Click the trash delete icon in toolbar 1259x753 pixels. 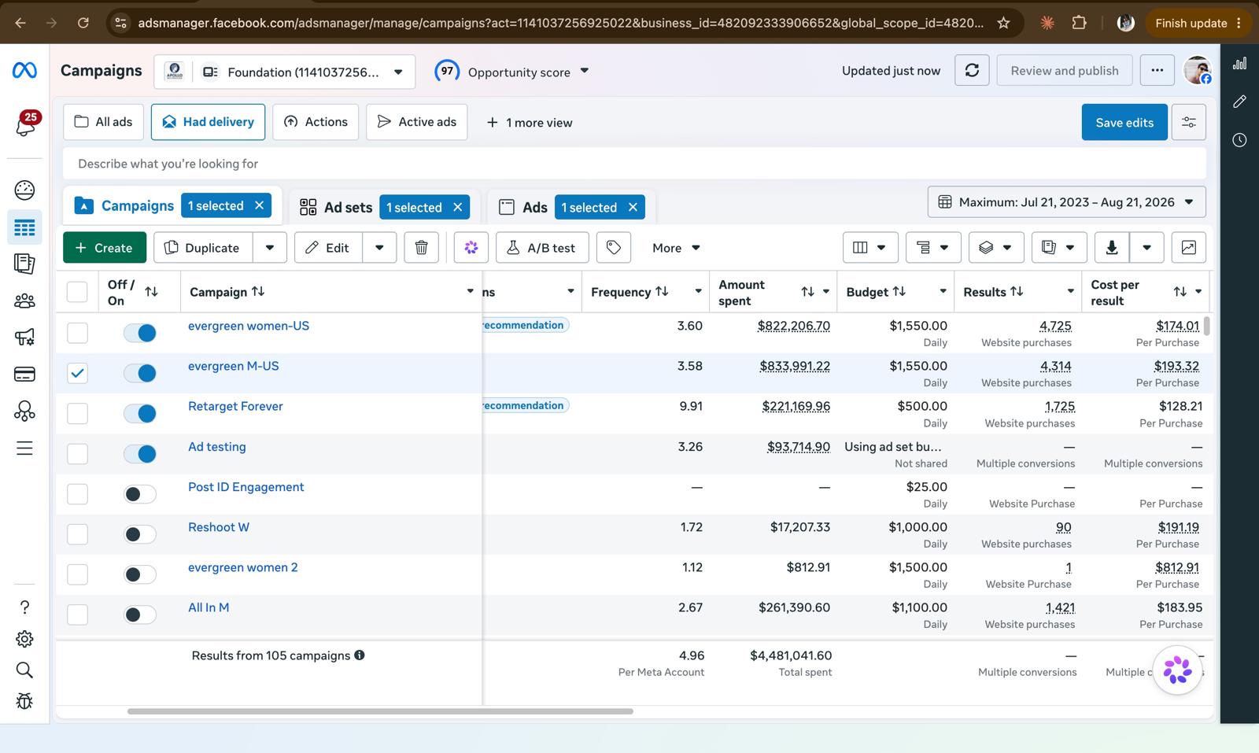pos(421,248)
